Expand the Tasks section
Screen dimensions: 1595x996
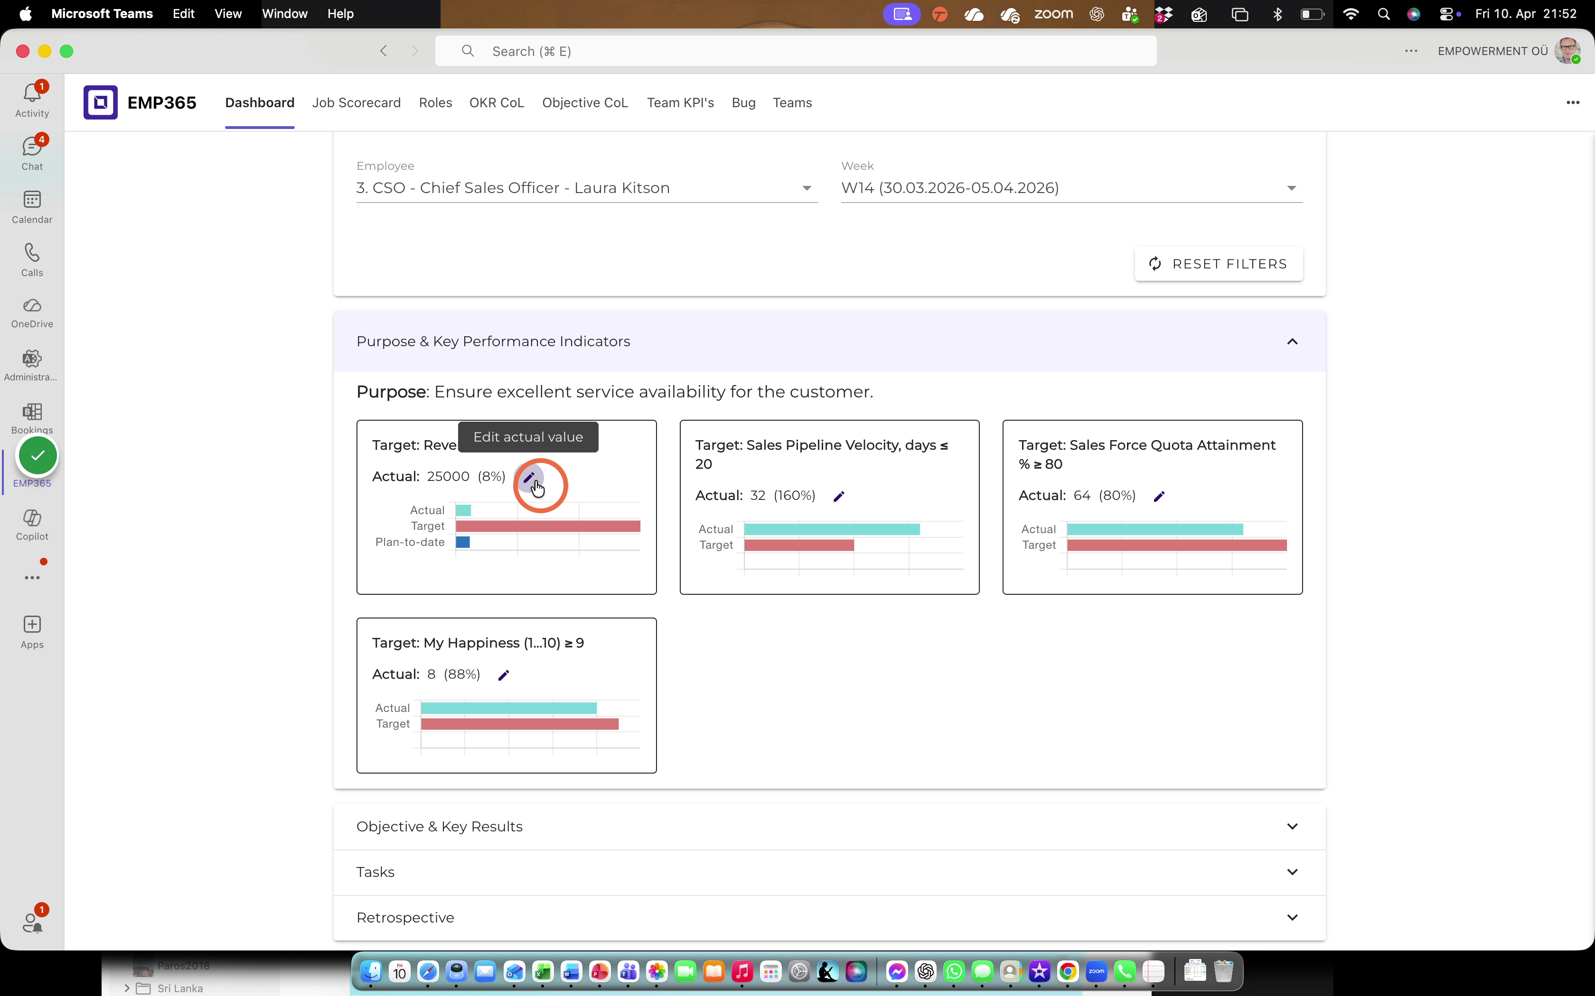pos(1292,872)
